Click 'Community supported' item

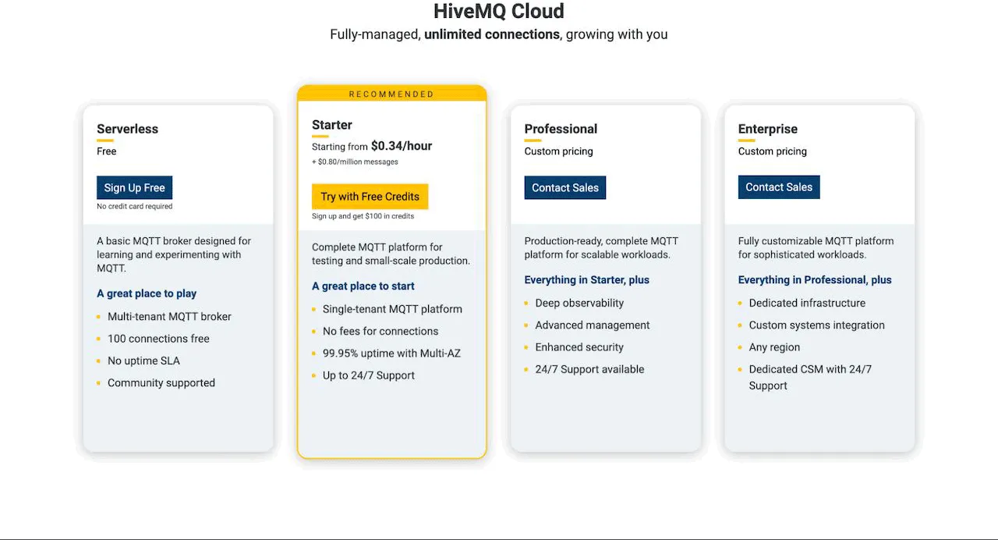[x=161, y=383]
